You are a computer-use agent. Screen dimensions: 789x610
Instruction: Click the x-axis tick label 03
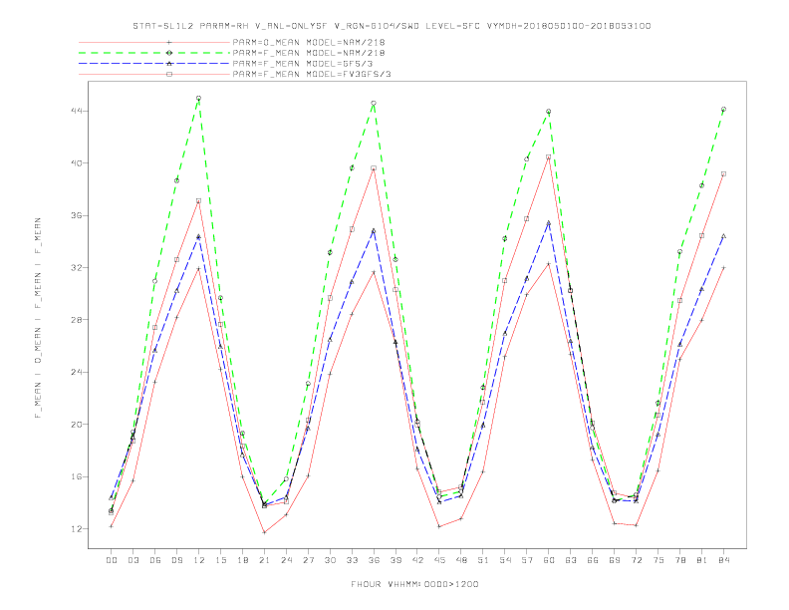point(132,560)
